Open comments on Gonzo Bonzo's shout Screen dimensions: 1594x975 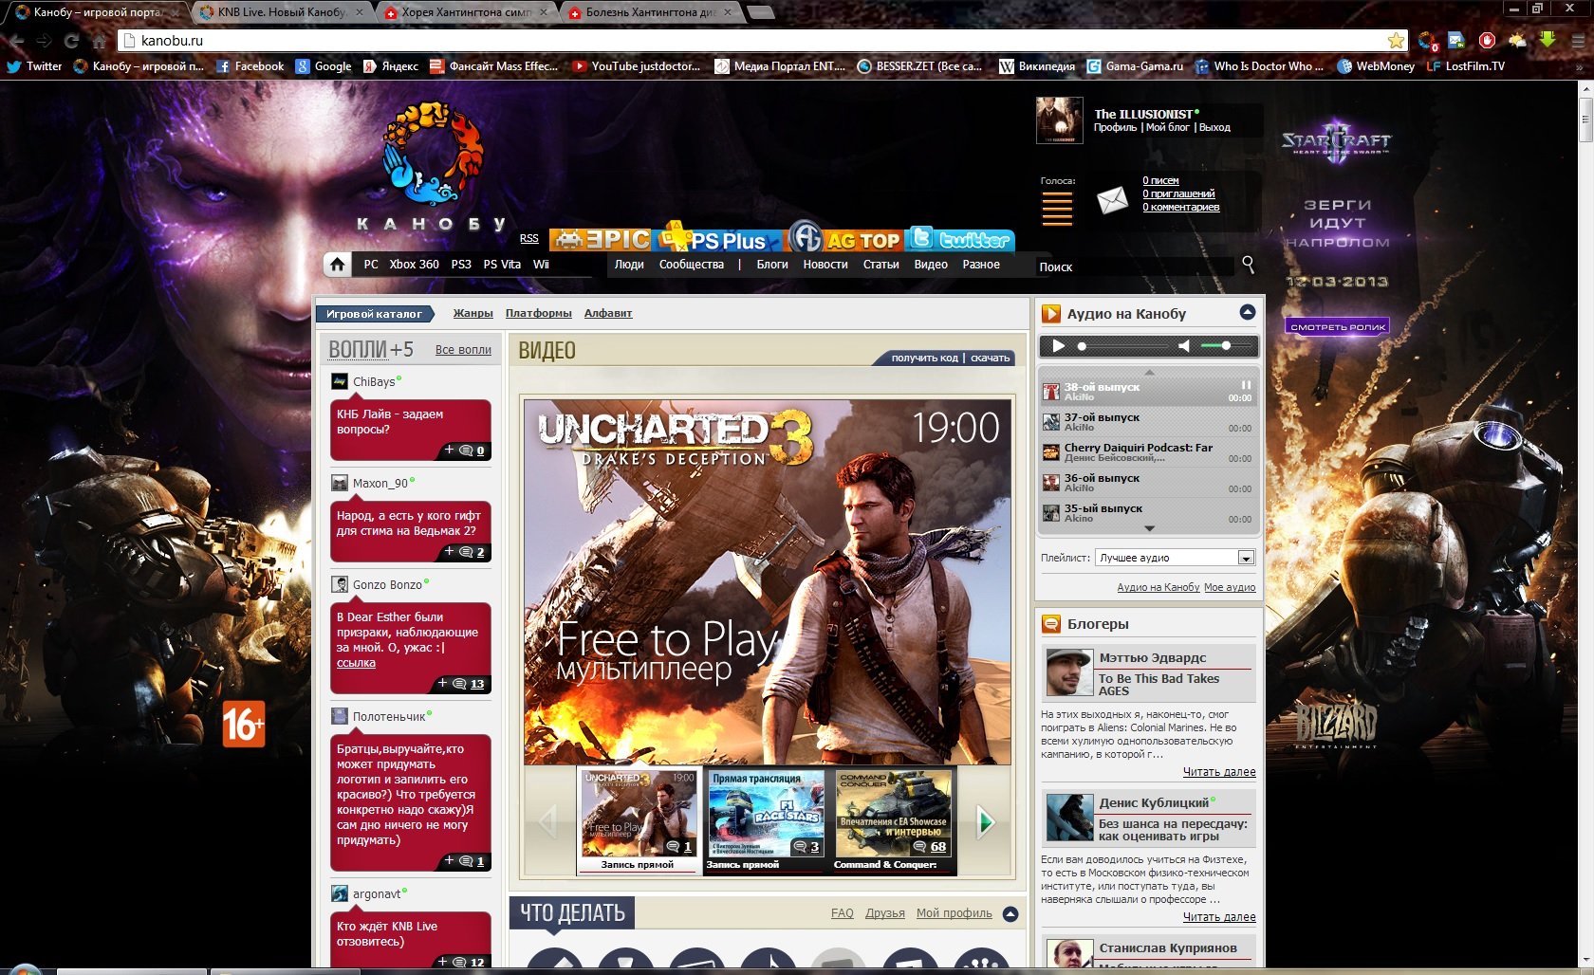pos(469,683)
